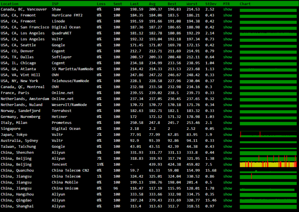299x212 pixels.
Task: Open show link for Shanghai Aliyun
Action: coord(227,206)
